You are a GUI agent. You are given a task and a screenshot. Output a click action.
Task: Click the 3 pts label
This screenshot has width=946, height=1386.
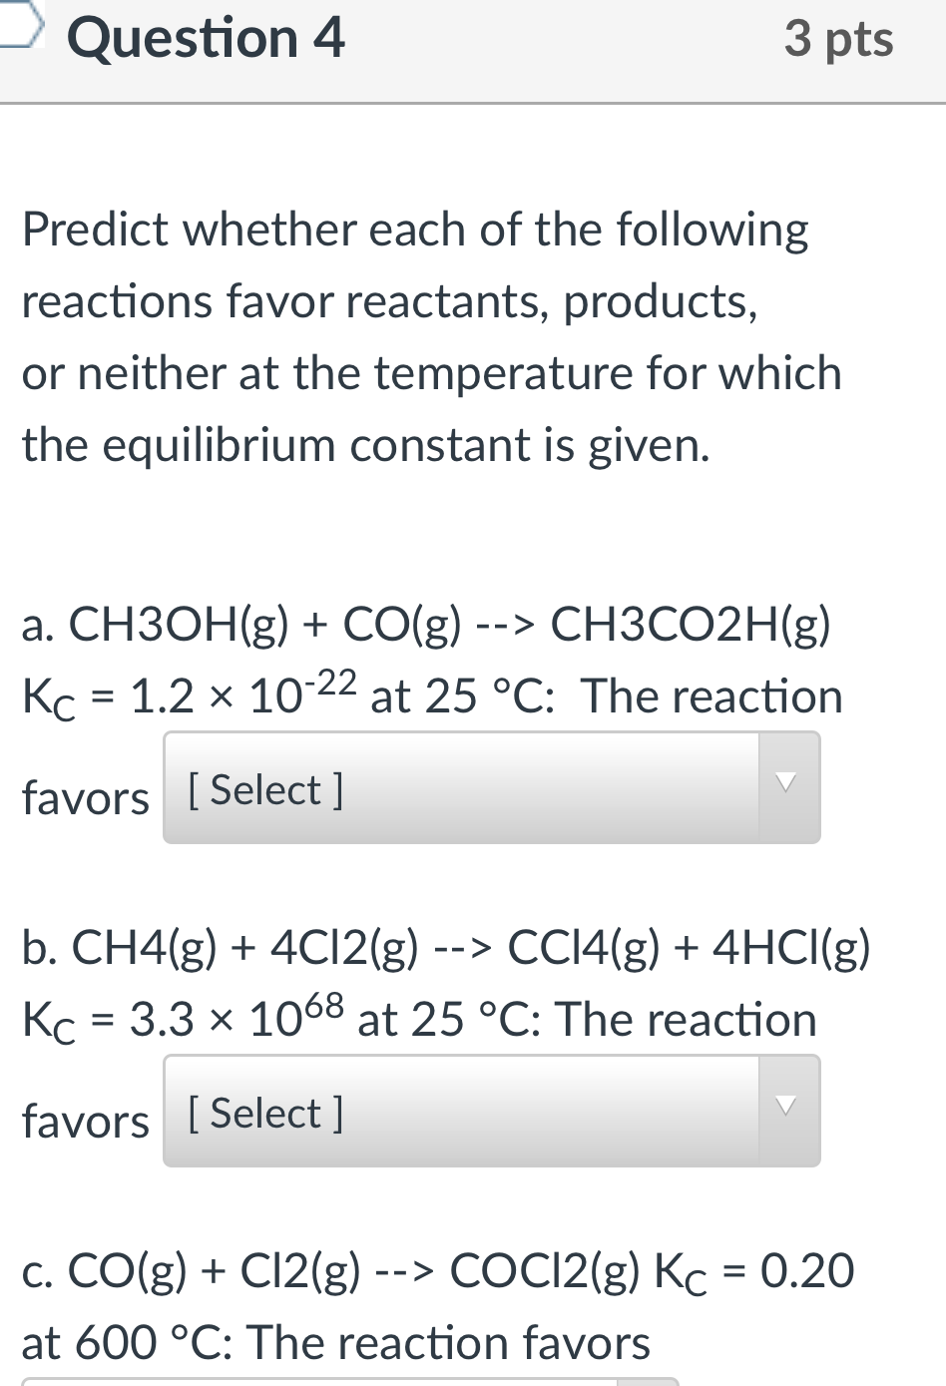[x=838, y=40]
